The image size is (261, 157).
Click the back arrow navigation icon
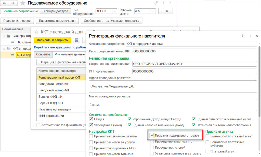pos(5,3)
